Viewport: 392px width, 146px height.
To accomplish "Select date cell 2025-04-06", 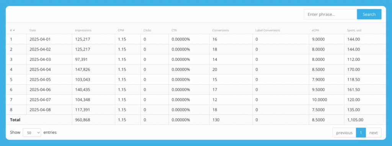I will click(40, 90).
